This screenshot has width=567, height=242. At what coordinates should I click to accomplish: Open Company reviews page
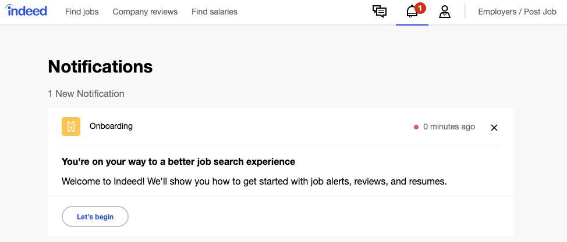(145, 12)
